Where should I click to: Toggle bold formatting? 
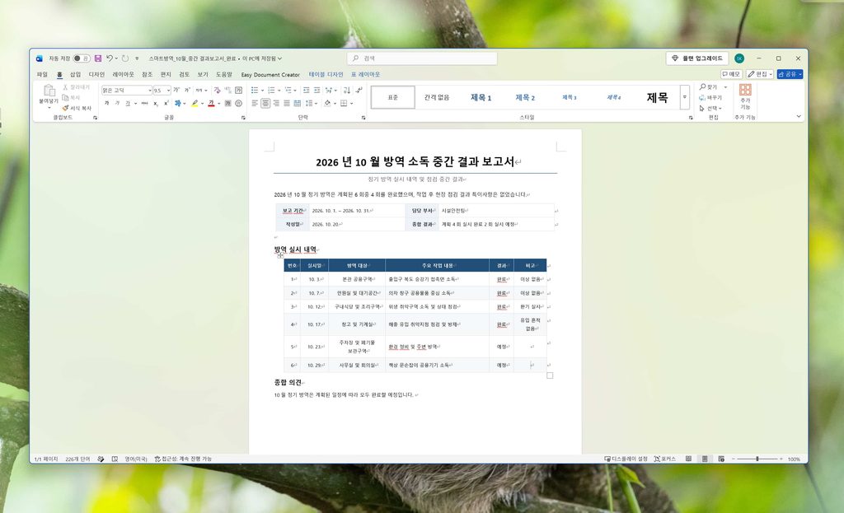coord(106,103)
